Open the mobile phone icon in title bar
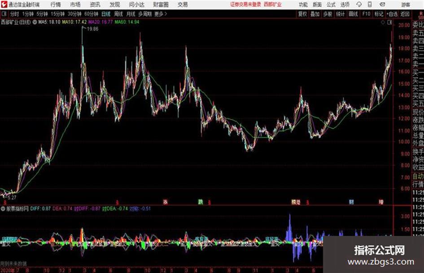This screenshot has width=424, height=273. point(370,4)
